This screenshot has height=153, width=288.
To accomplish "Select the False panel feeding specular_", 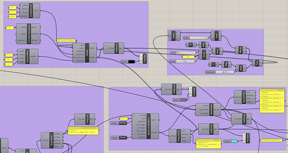I will pyautogui.click(x=13, y=17).
